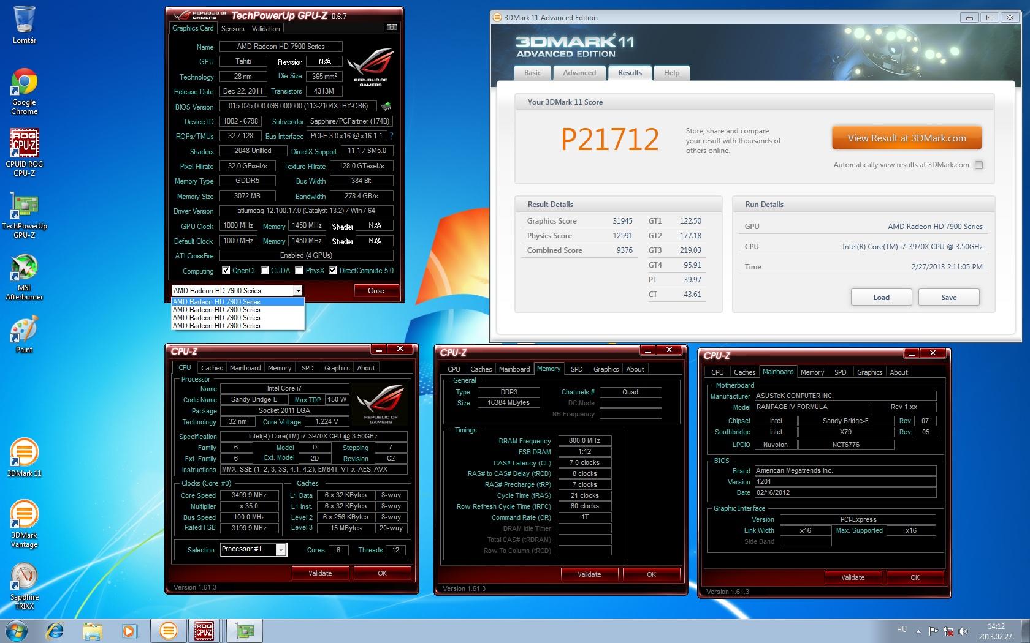Image resolution: width=1030 pixels, height=643 pixels.
Task: Open the Paint desktop shortcut
Action: click(25, 335)
